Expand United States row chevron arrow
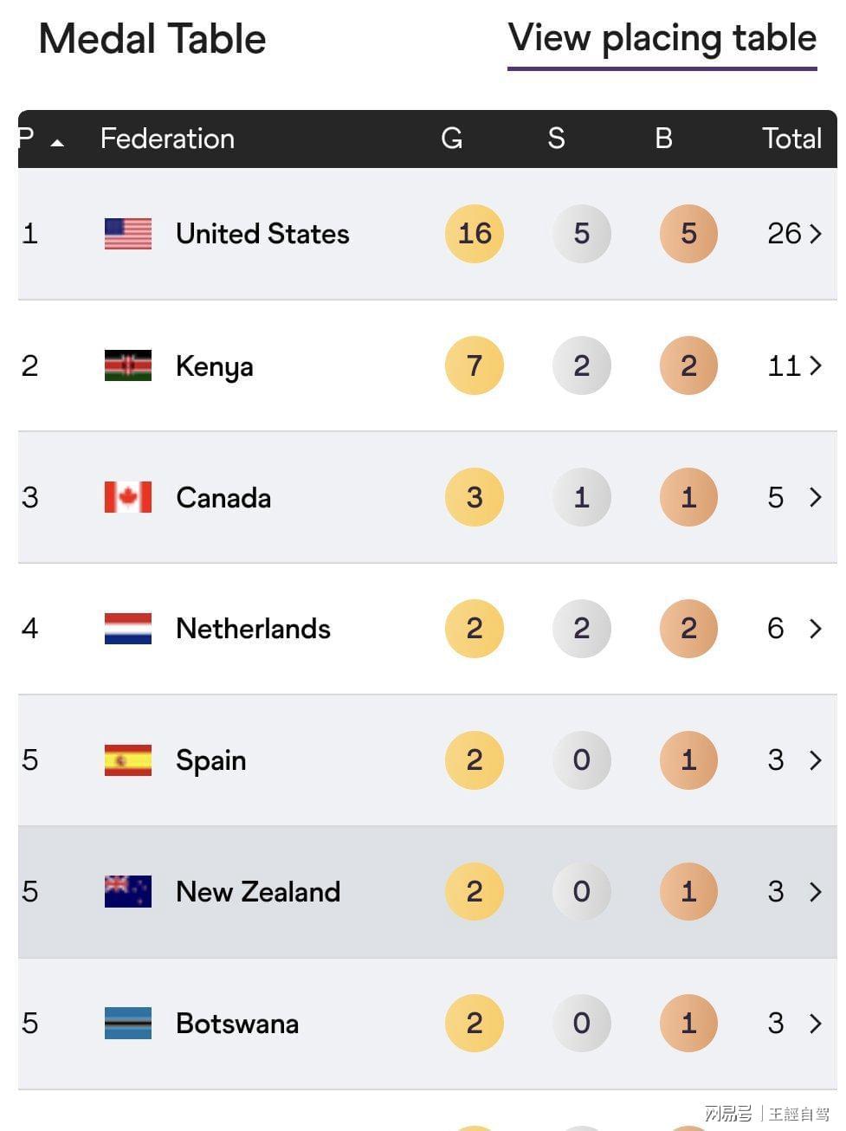Viewport: 846px width, 1131px height. coord(815,234)
